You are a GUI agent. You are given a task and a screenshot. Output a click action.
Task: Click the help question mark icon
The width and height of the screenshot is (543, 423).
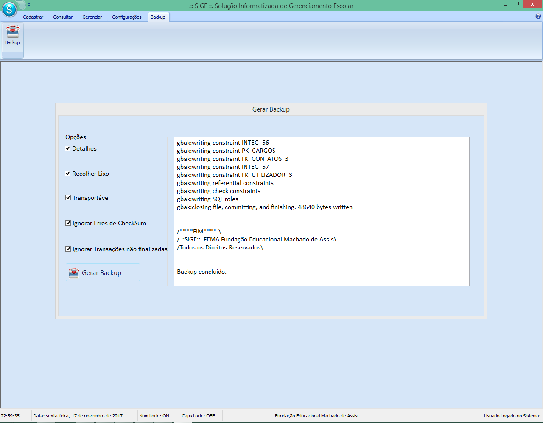(x=538, y=17)
